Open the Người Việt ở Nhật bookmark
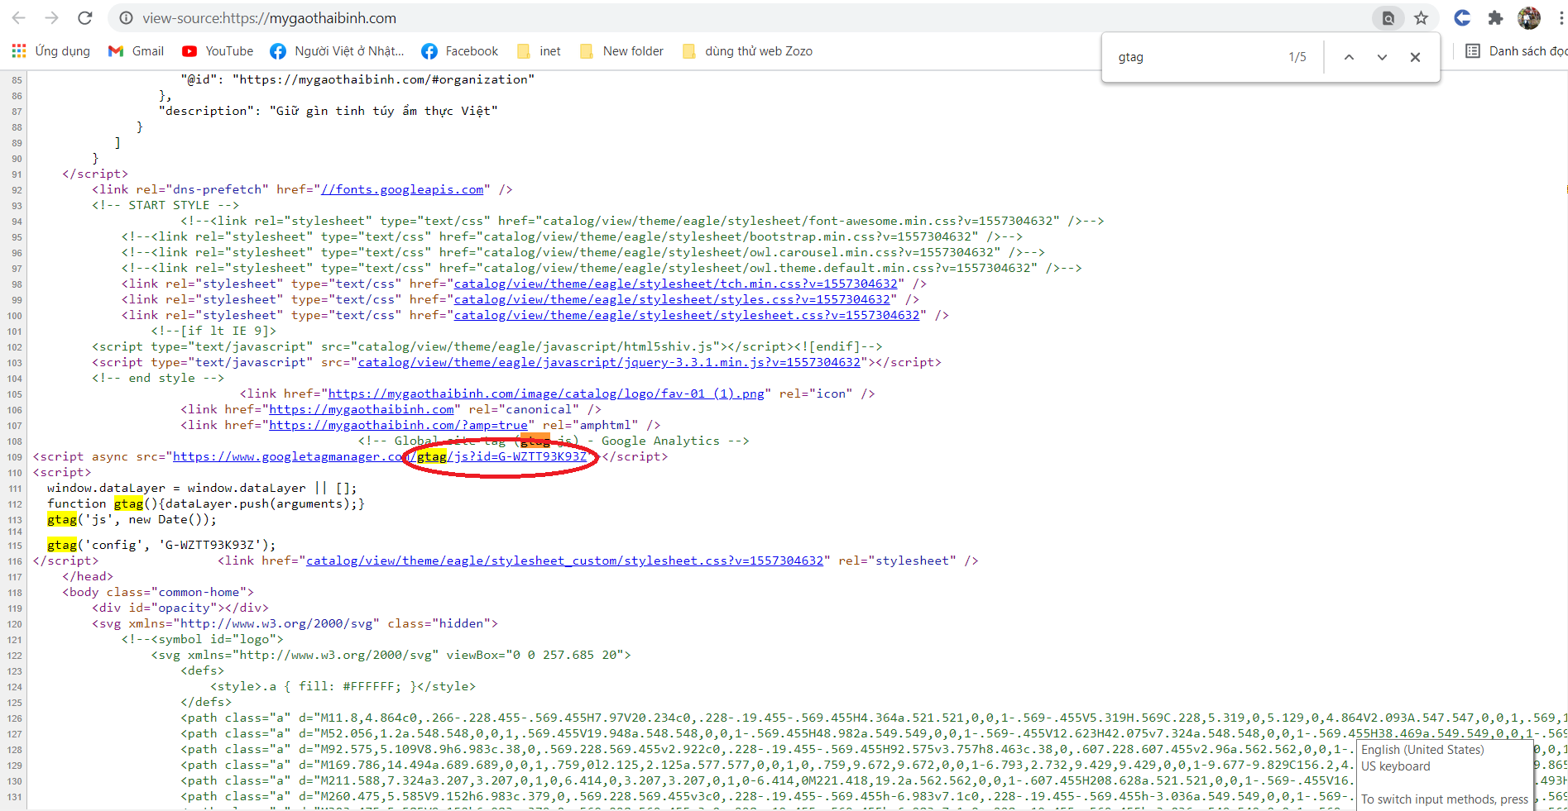The height and width of the screenshot is (811, 1568). (337, 51)
